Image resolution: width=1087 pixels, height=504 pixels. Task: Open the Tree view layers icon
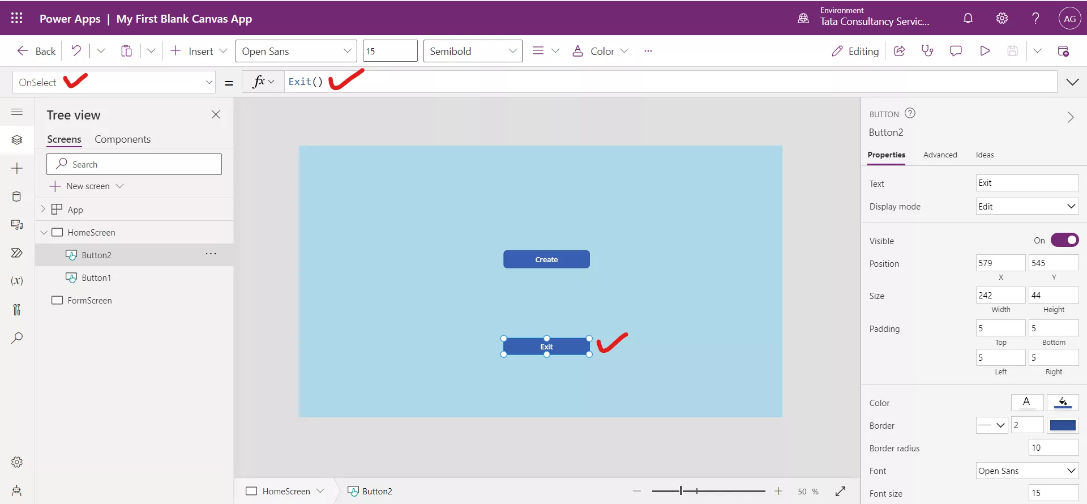pos(17,140)
